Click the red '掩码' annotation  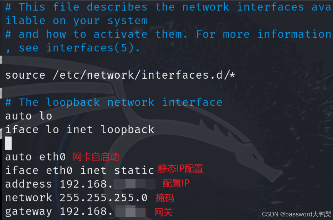165,198
